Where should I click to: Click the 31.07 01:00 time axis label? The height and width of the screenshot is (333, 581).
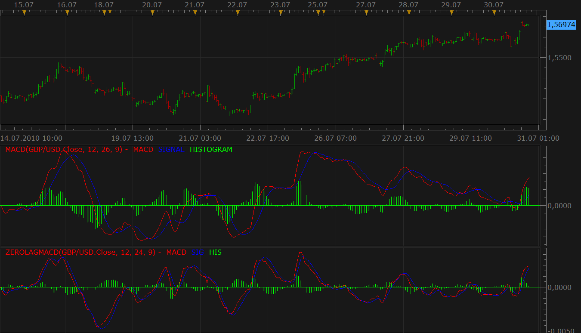tap(541, 138)
